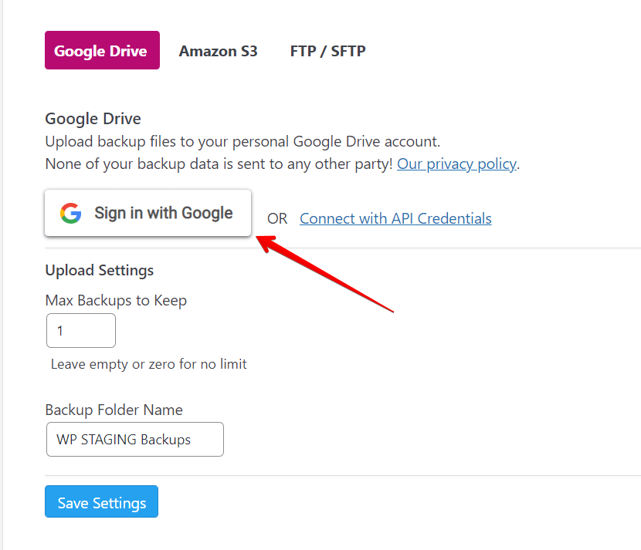
Task: Click the Upload Settings heading
Action: coord(100,270)
